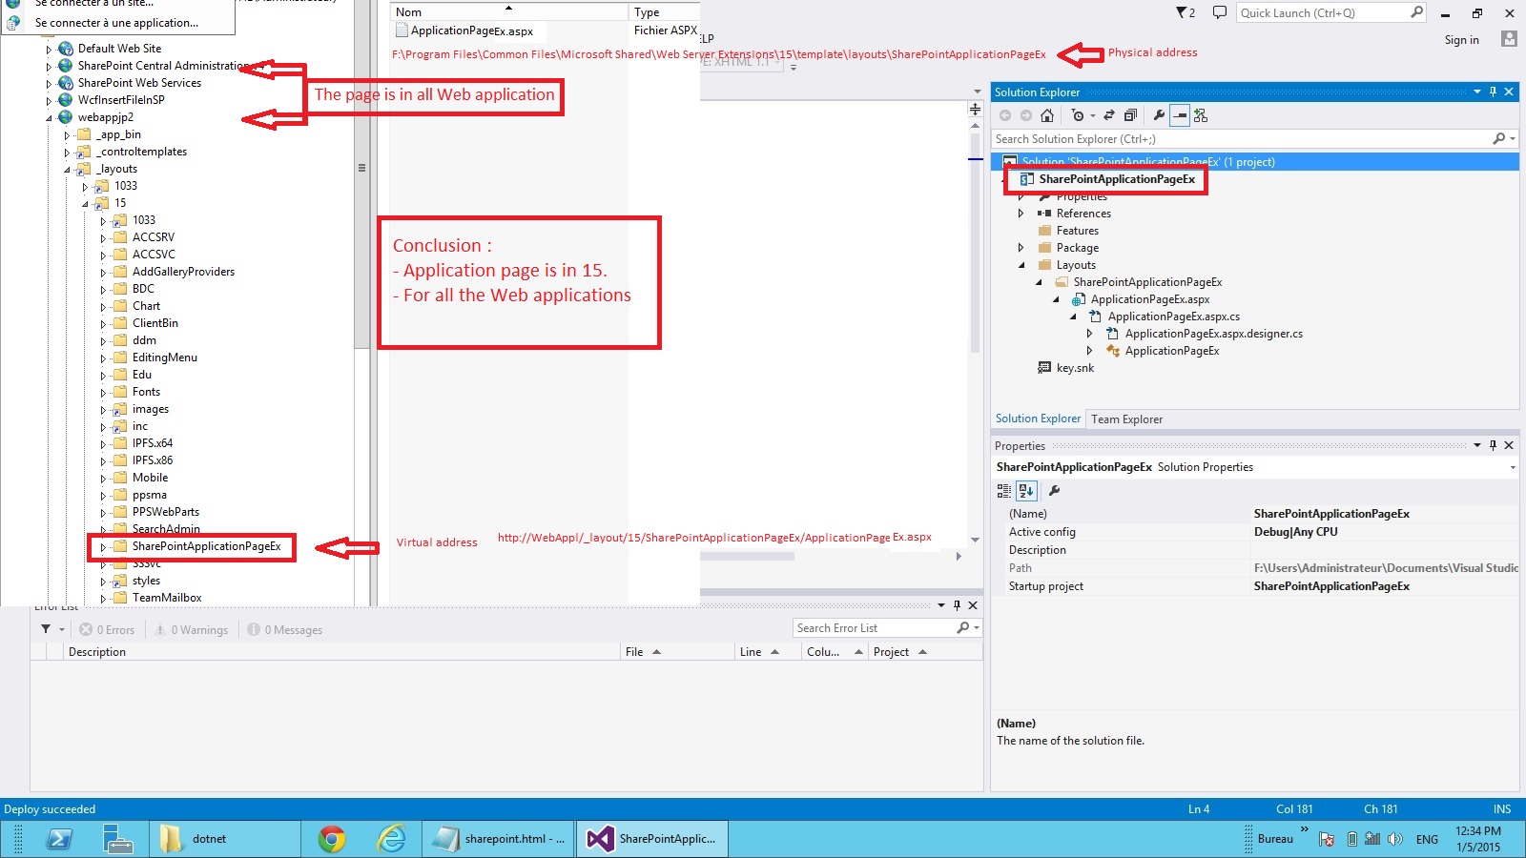Expand ClientBin folder in site tree
Screen dimensions: 1526x858
[x=103, y=323]
